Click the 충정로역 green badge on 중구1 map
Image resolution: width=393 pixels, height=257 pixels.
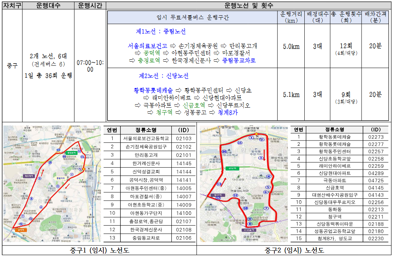coord(71,153)
